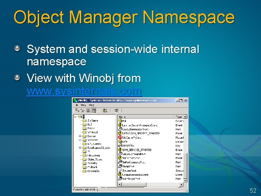This screenshot has height=196, width=261.
Task: Select the Security folder in tree
Action: point(92,163)
